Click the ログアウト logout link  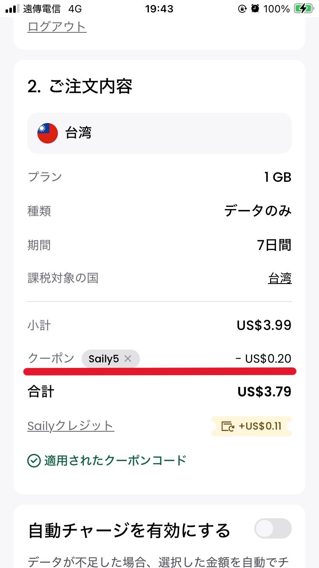coord(57,26)
